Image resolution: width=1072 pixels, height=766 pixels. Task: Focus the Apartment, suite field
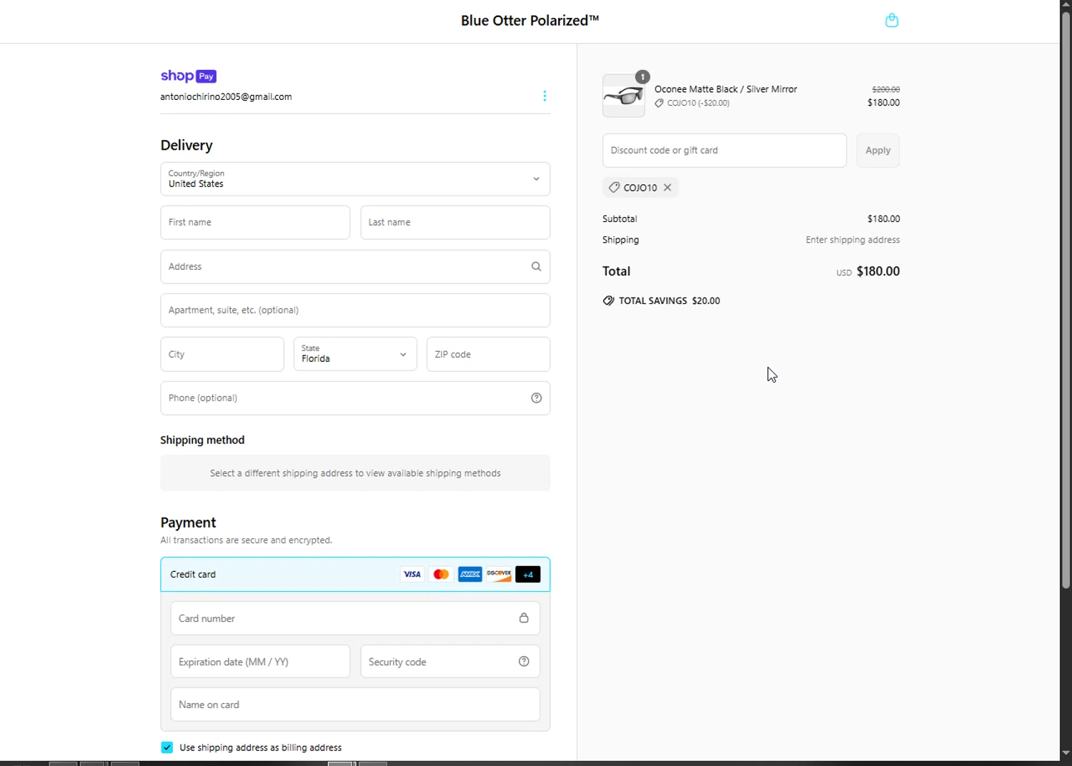[355, 310]
